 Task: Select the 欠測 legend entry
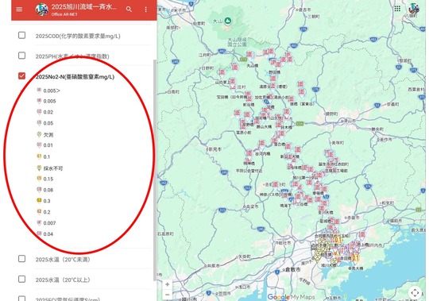(45, 134)
